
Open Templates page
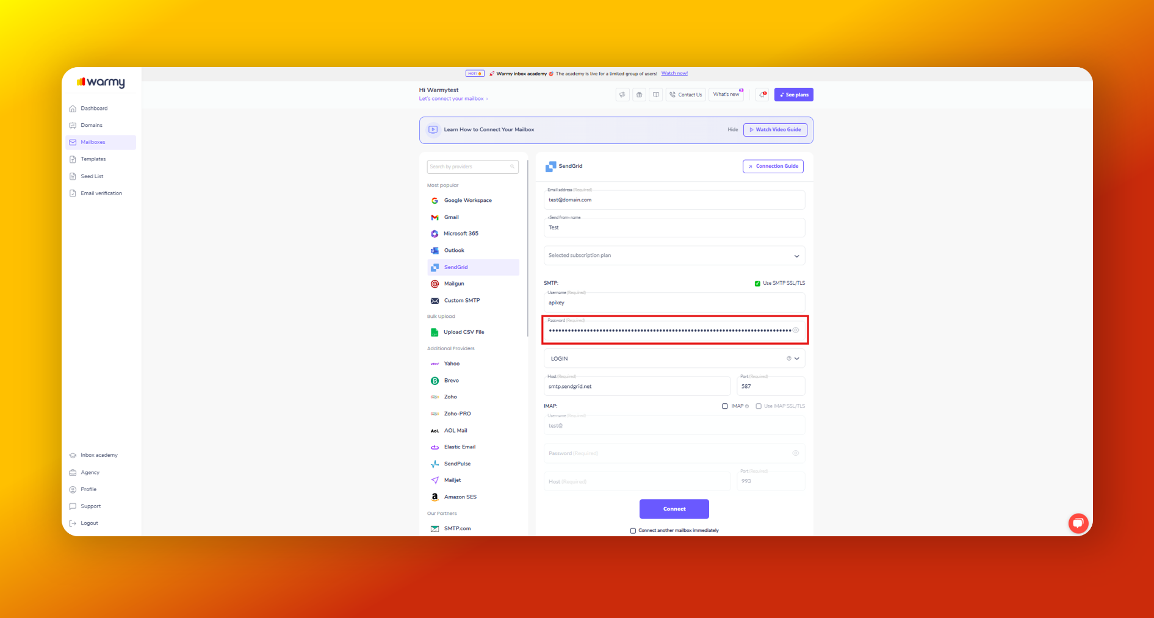tap(101, 159)
